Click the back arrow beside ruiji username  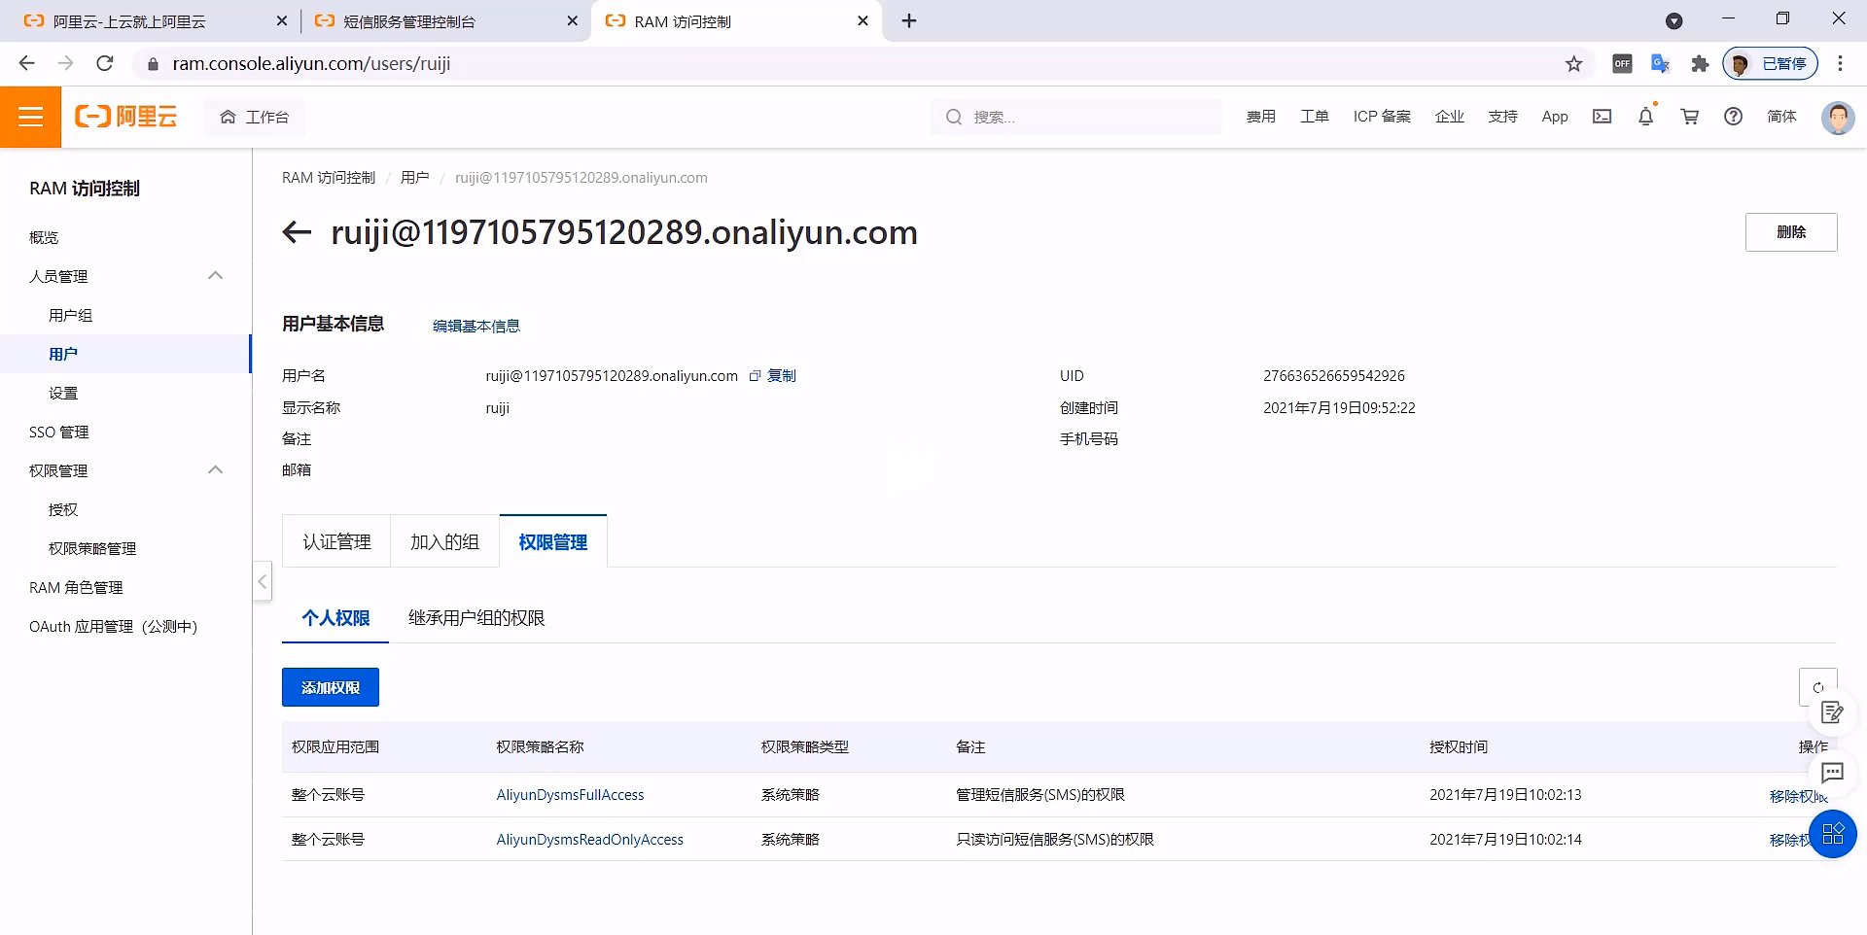297,232
